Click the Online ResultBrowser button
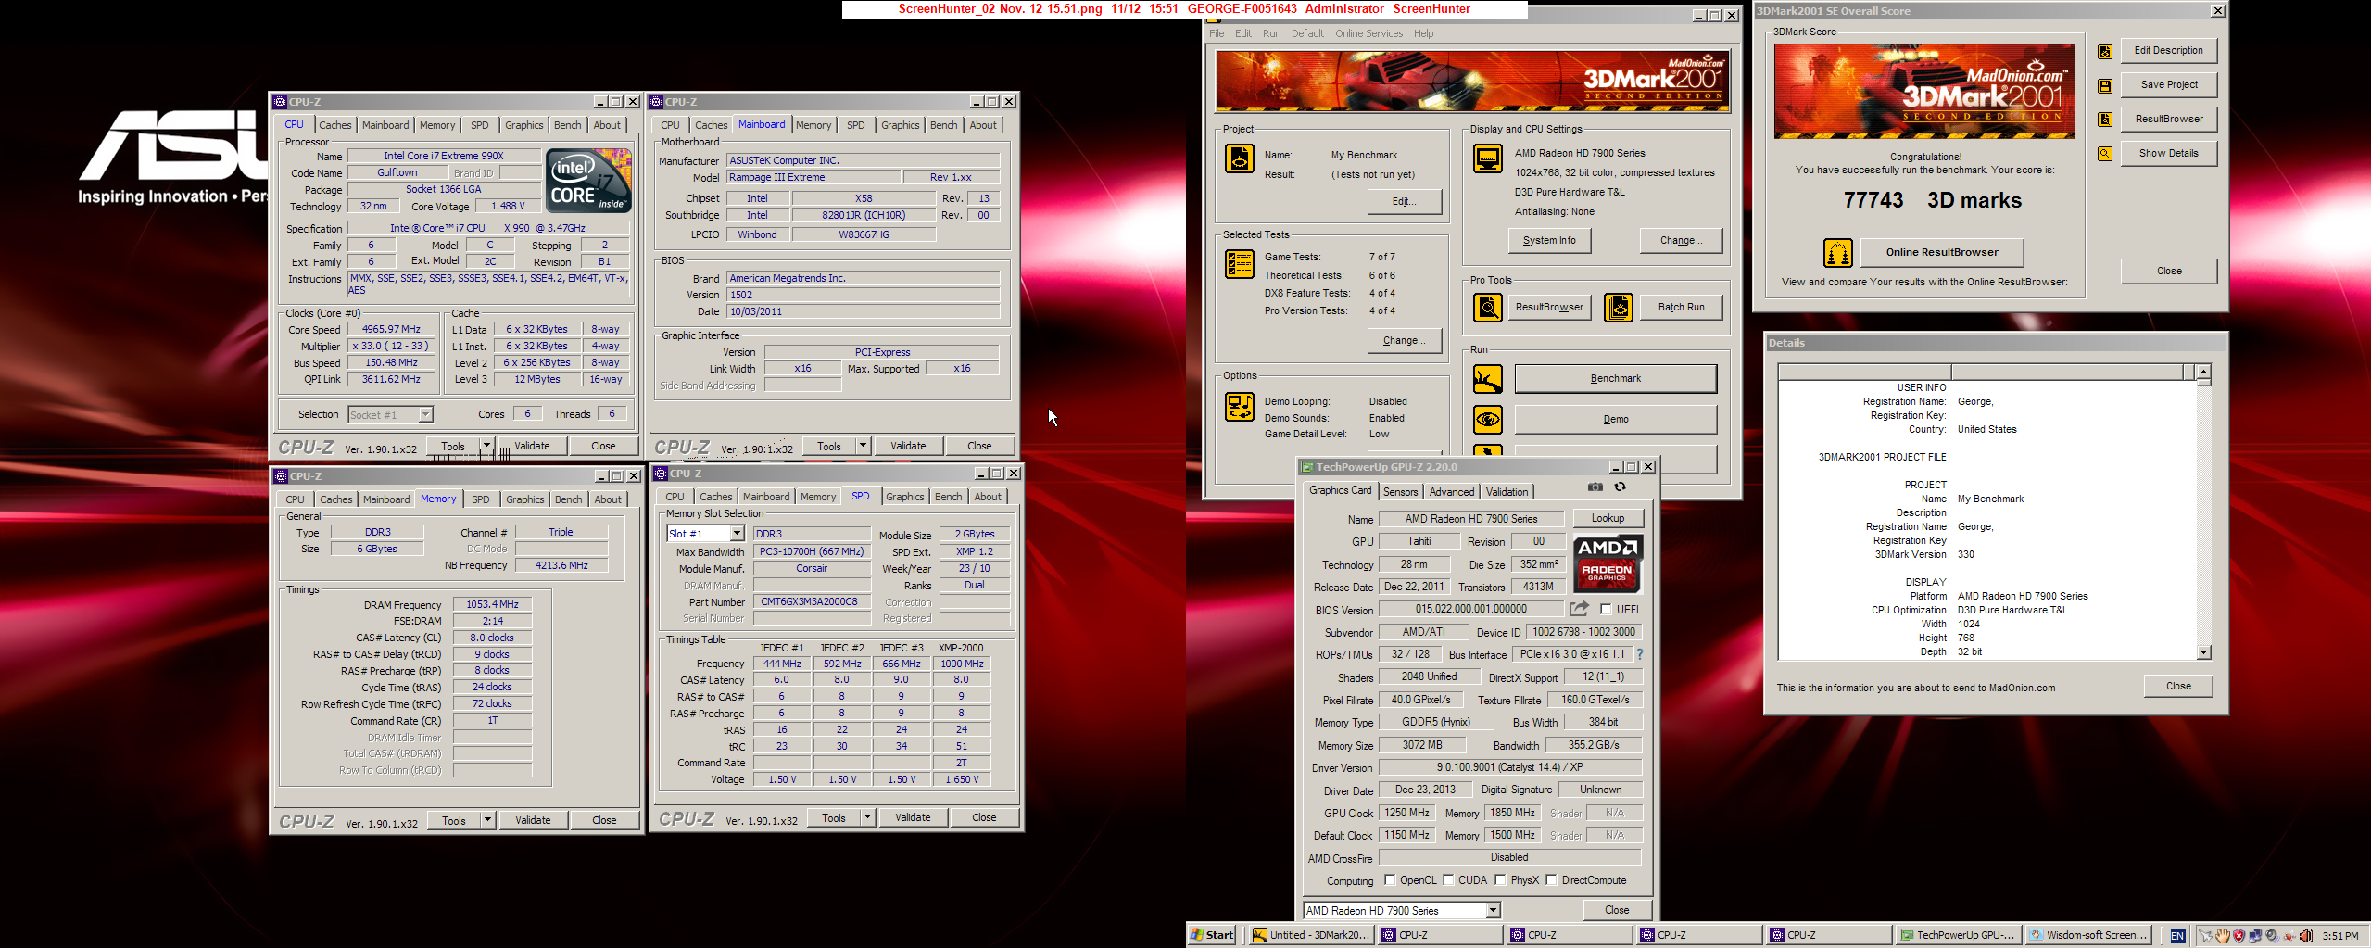Viewport: 2371px width, 948px height. click(1941, 252)
